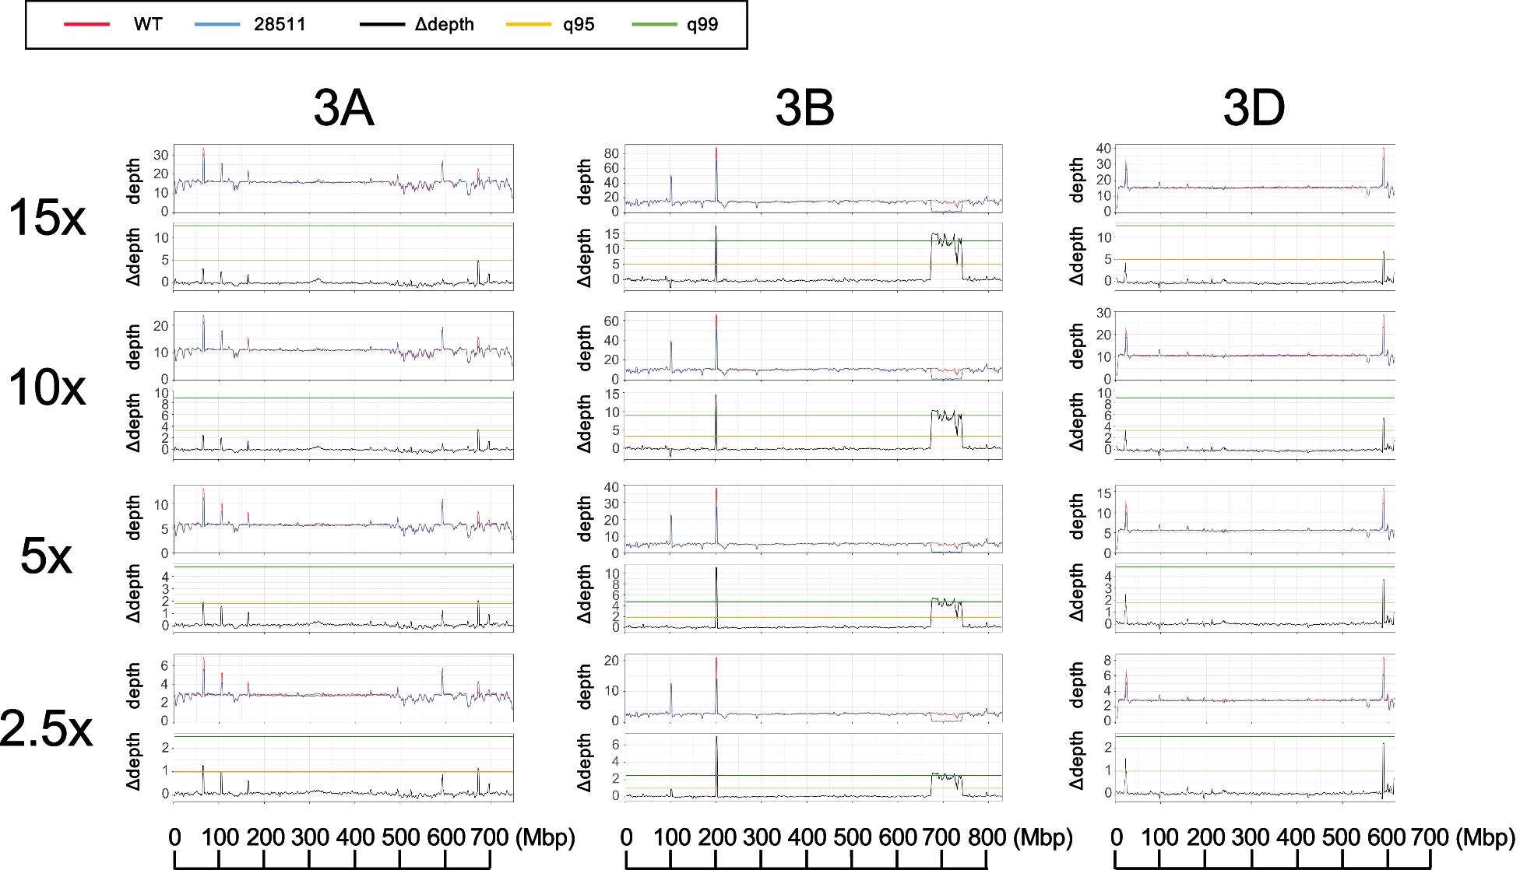The width and height of the screenshot is (1520, 870).
Task: Click the '3A' chromosome column heading
Action: (x=343, y=107)
